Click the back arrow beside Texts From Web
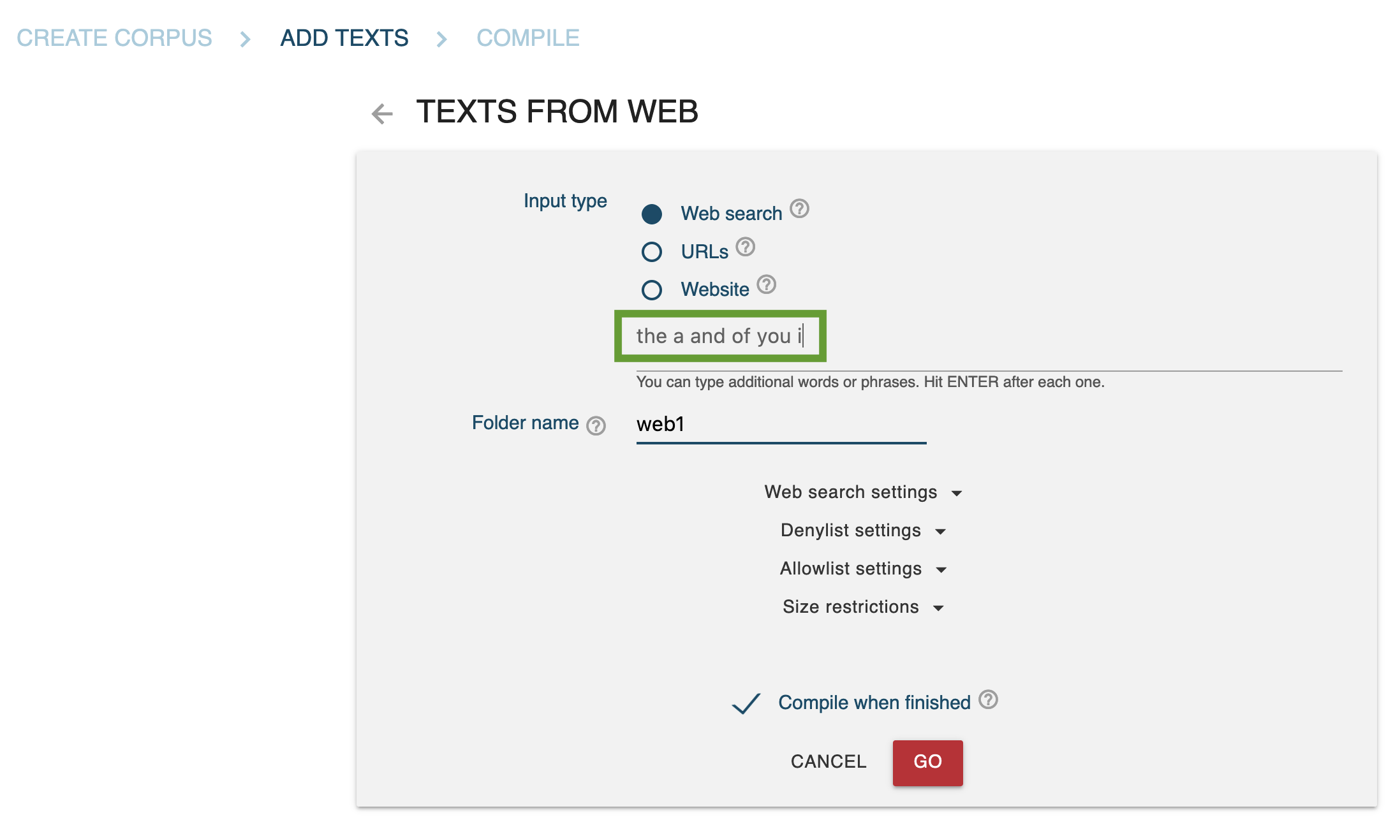 point(382,113)
